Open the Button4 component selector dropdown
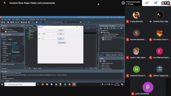Image resolution: width=171 pixels, height=96 pixels. tap(23, 37)
